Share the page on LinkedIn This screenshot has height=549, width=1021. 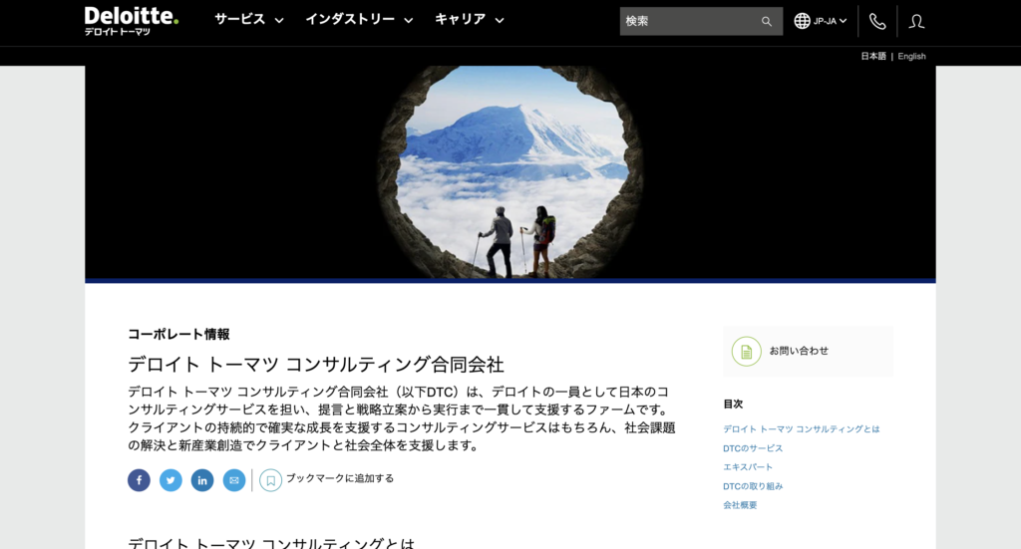[x=202, y=480]
